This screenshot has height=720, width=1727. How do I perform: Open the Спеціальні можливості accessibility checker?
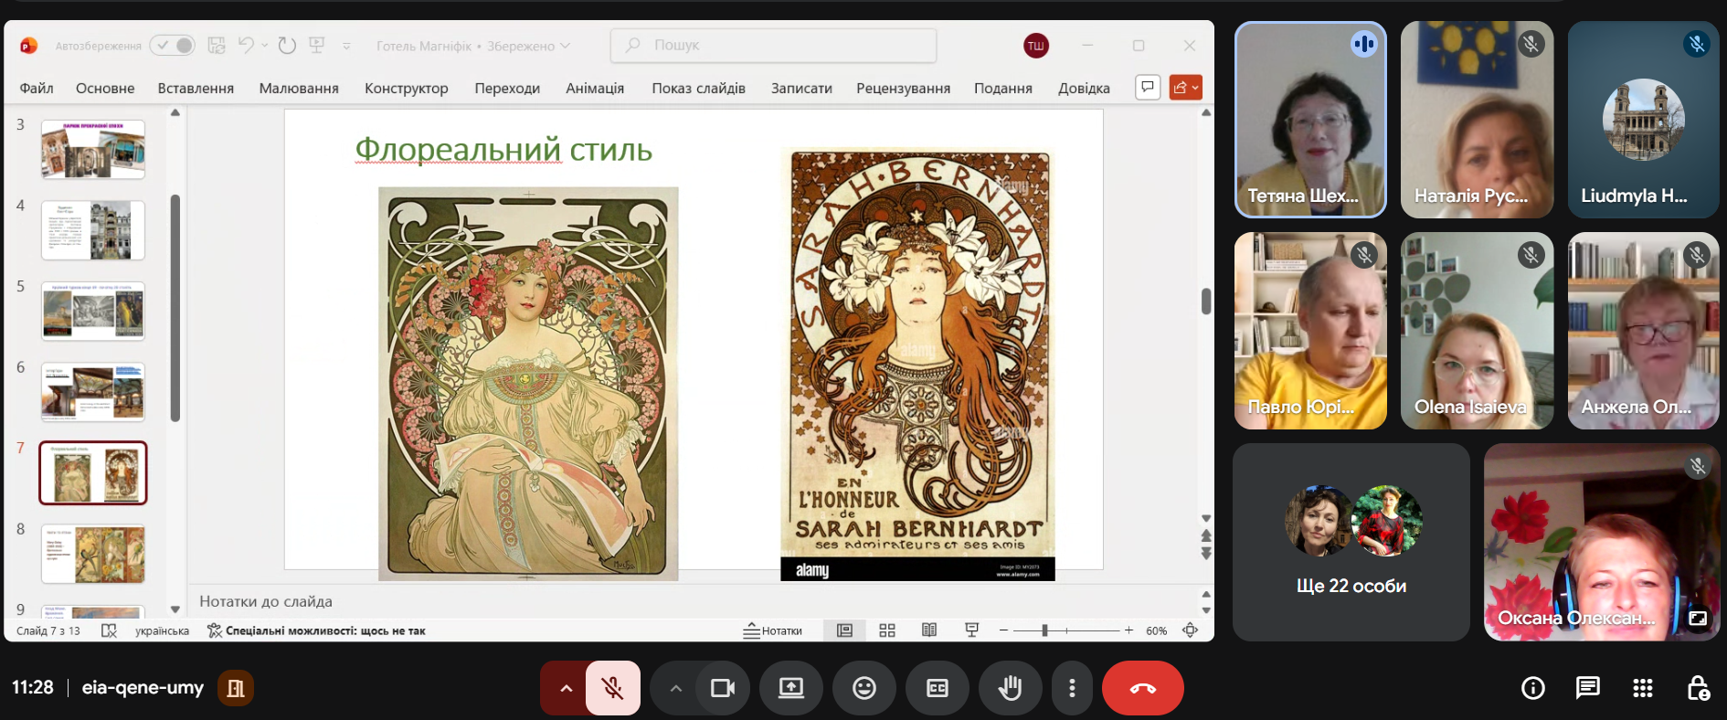pos(316,630)
